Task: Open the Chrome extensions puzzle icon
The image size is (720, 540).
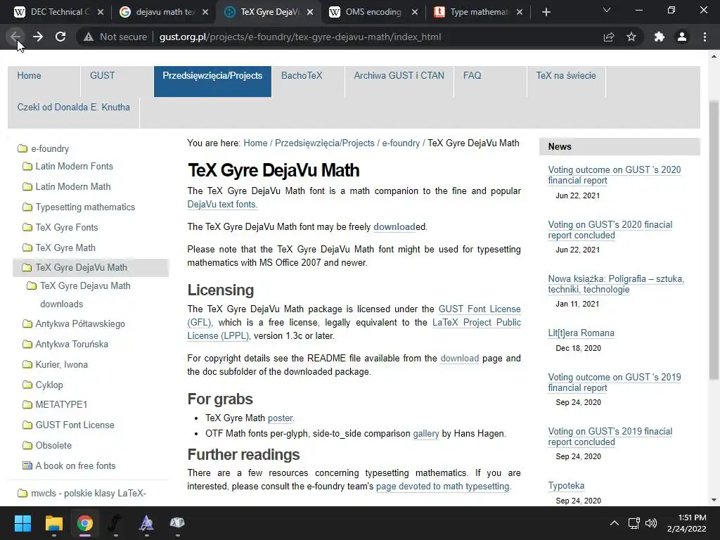Action: point(660,37)
